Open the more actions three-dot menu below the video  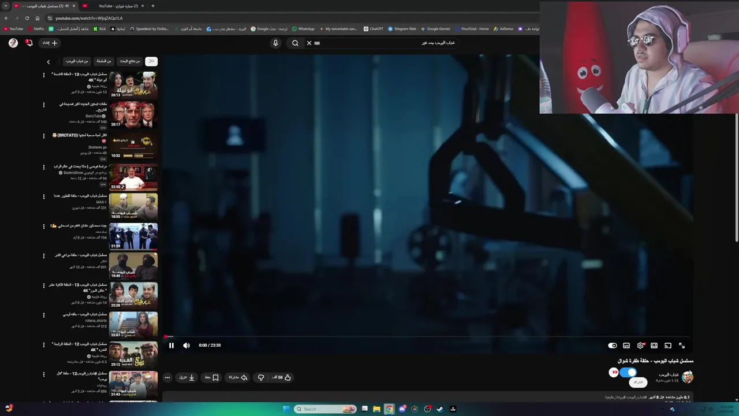coord(167,377)
